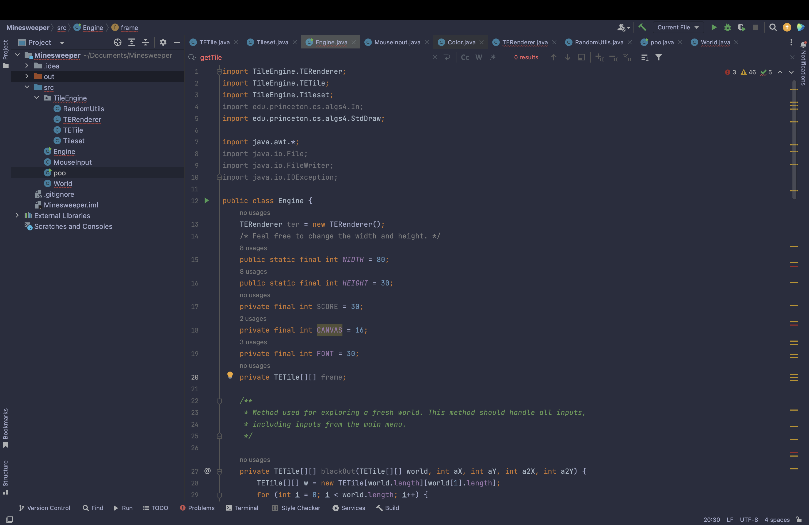Viewport: 809px width, 525px height.
Task: Start debugging with the bug icon
Action: tap(727, 27)
